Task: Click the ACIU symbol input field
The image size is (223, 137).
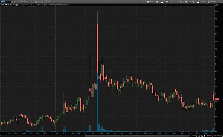Action: tap(6, 2)
